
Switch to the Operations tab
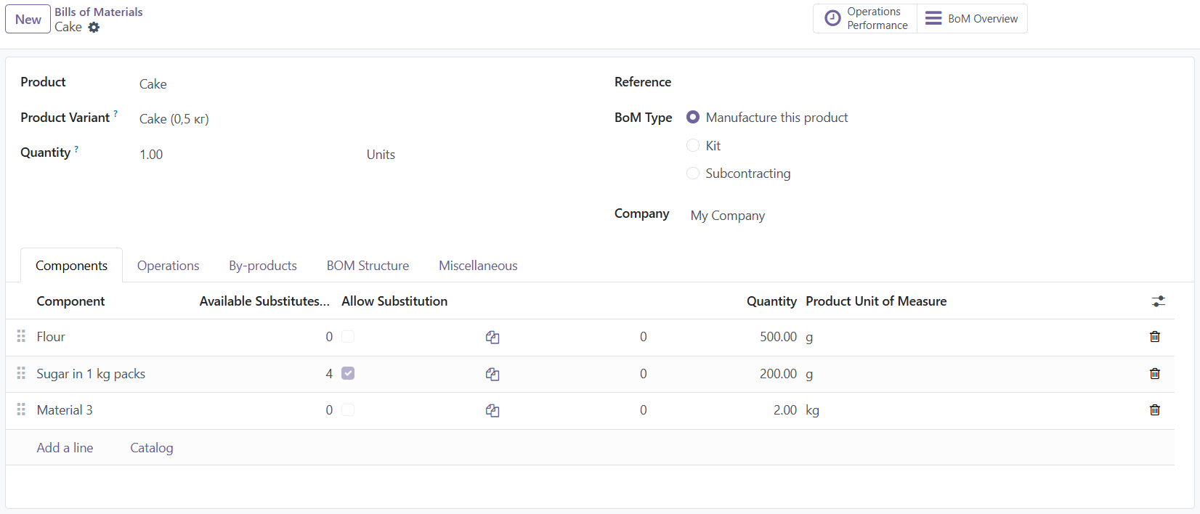tap(168, 266)
